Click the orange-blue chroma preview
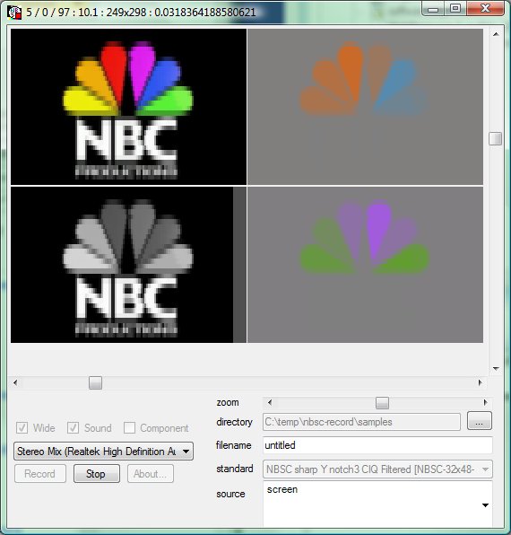The height and width of the screenshot is (535, 511). click(x=365, y=107)
